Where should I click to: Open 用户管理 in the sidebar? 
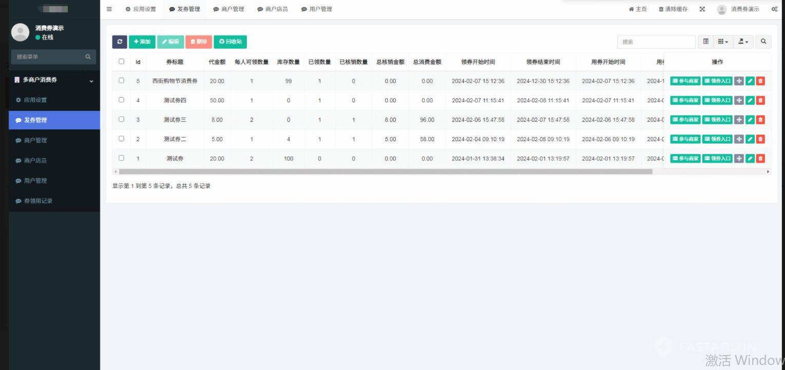click(54, 181)
